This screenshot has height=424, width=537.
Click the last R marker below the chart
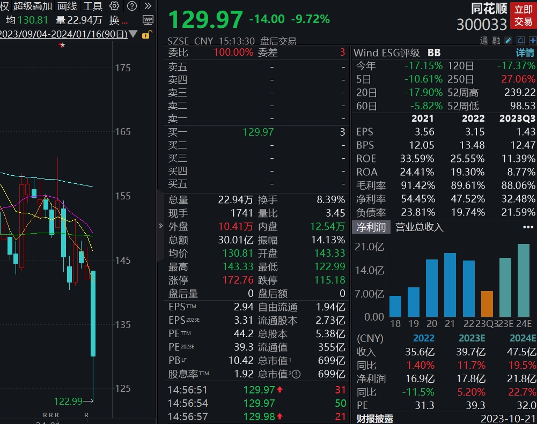tap(86, 415)
